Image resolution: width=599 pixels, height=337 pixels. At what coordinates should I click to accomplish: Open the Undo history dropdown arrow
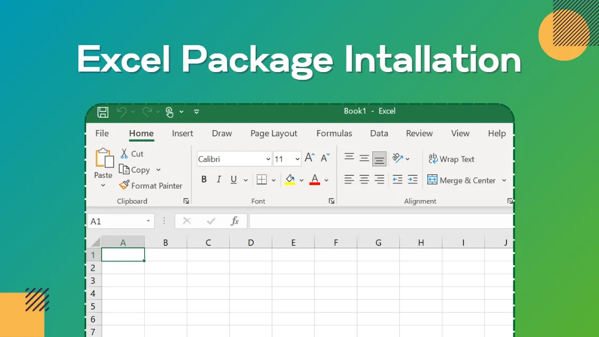click(x=133, y=111)
